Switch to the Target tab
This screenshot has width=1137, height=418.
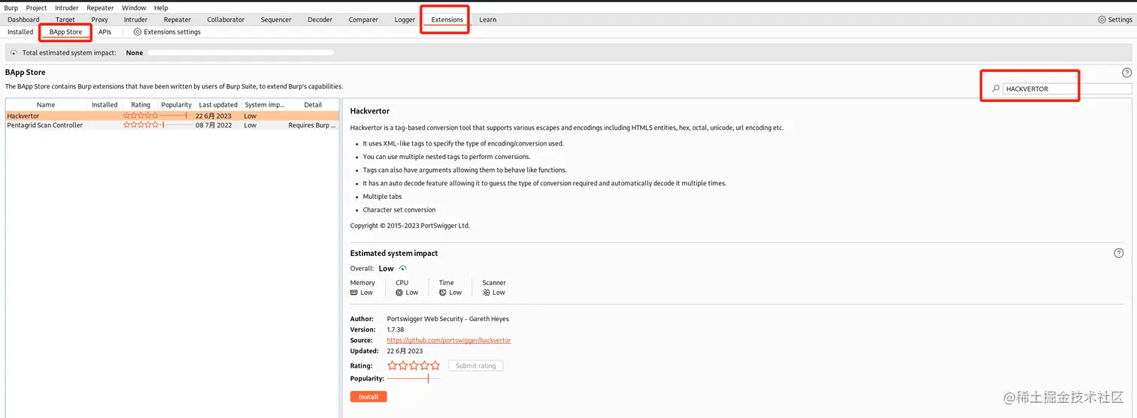(65, 20)
